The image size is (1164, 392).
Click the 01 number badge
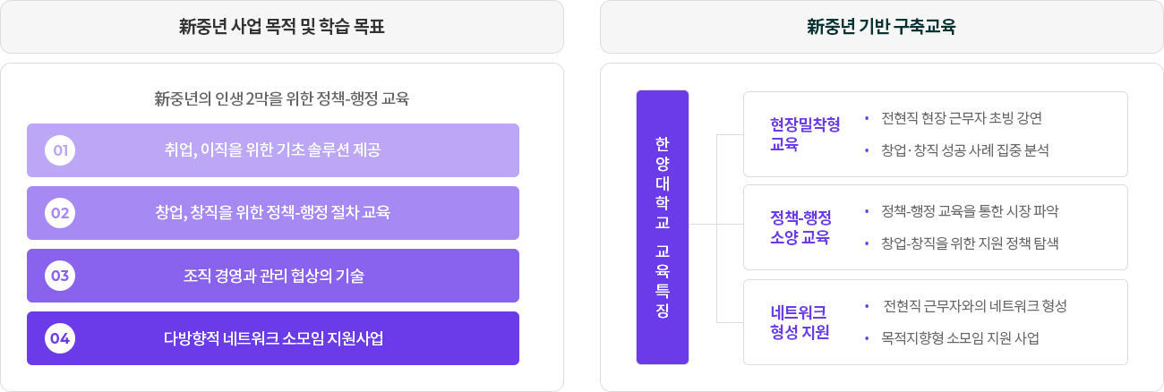coord(60,150)
